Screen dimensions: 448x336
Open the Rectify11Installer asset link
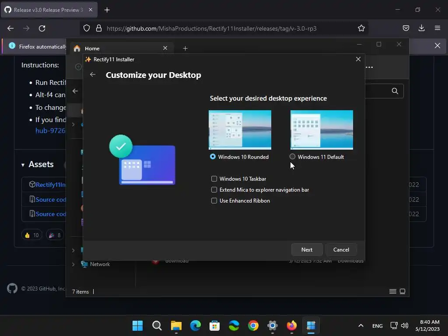(x=51, y=185)
